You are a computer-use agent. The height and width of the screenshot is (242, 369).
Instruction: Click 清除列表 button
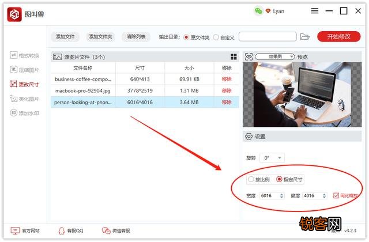click(136, 37)
